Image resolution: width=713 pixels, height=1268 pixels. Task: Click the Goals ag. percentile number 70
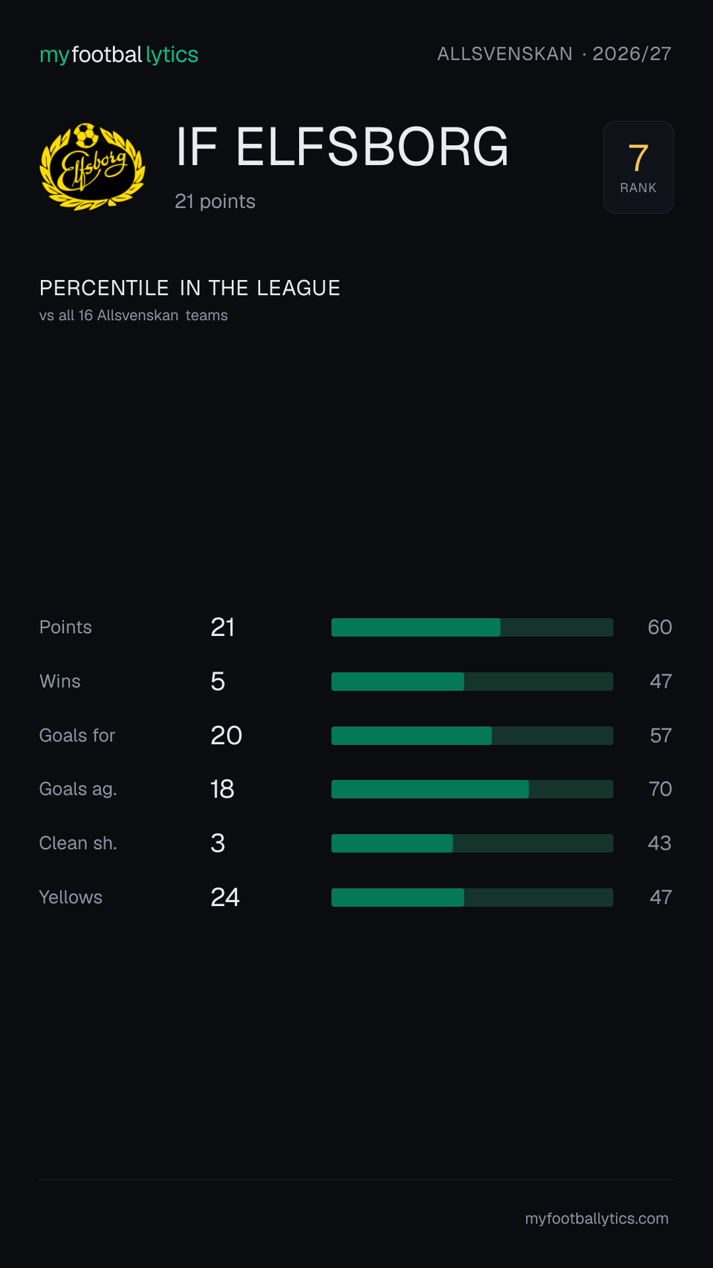(x=660, y=789)
